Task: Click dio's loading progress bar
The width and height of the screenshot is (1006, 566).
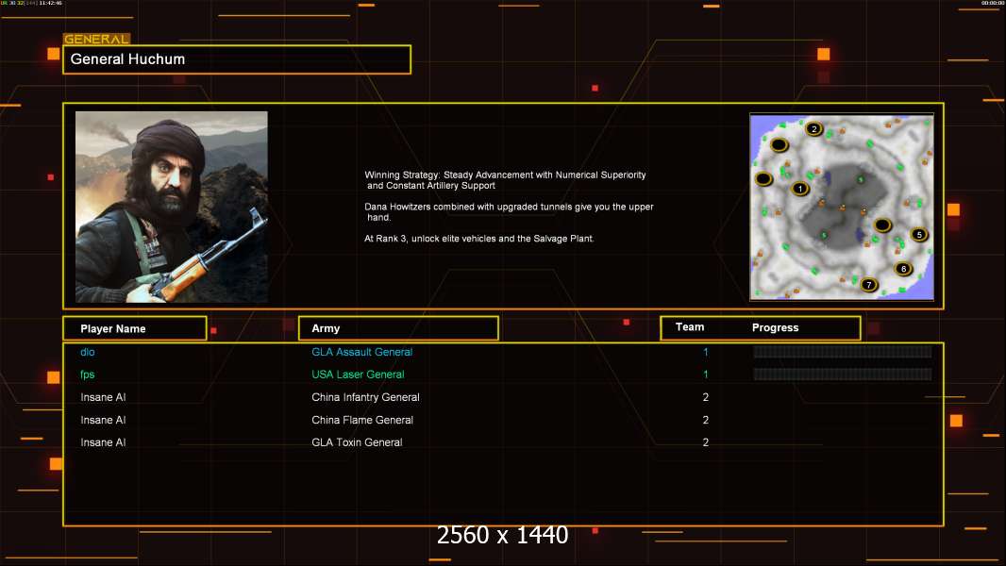Action: click(843, 351)
